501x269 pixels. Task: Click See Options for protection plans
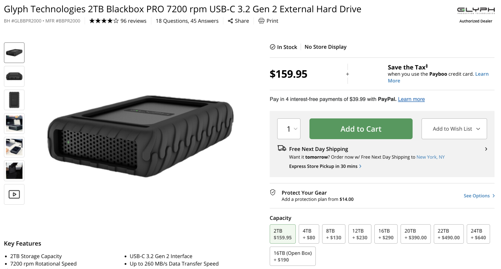click(x=479, y=196)
